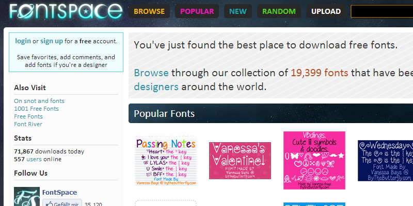The width and height of the screenshot is (413, 206).
Task: Click the designers link in intro text
Action: (x=156, y=87)
